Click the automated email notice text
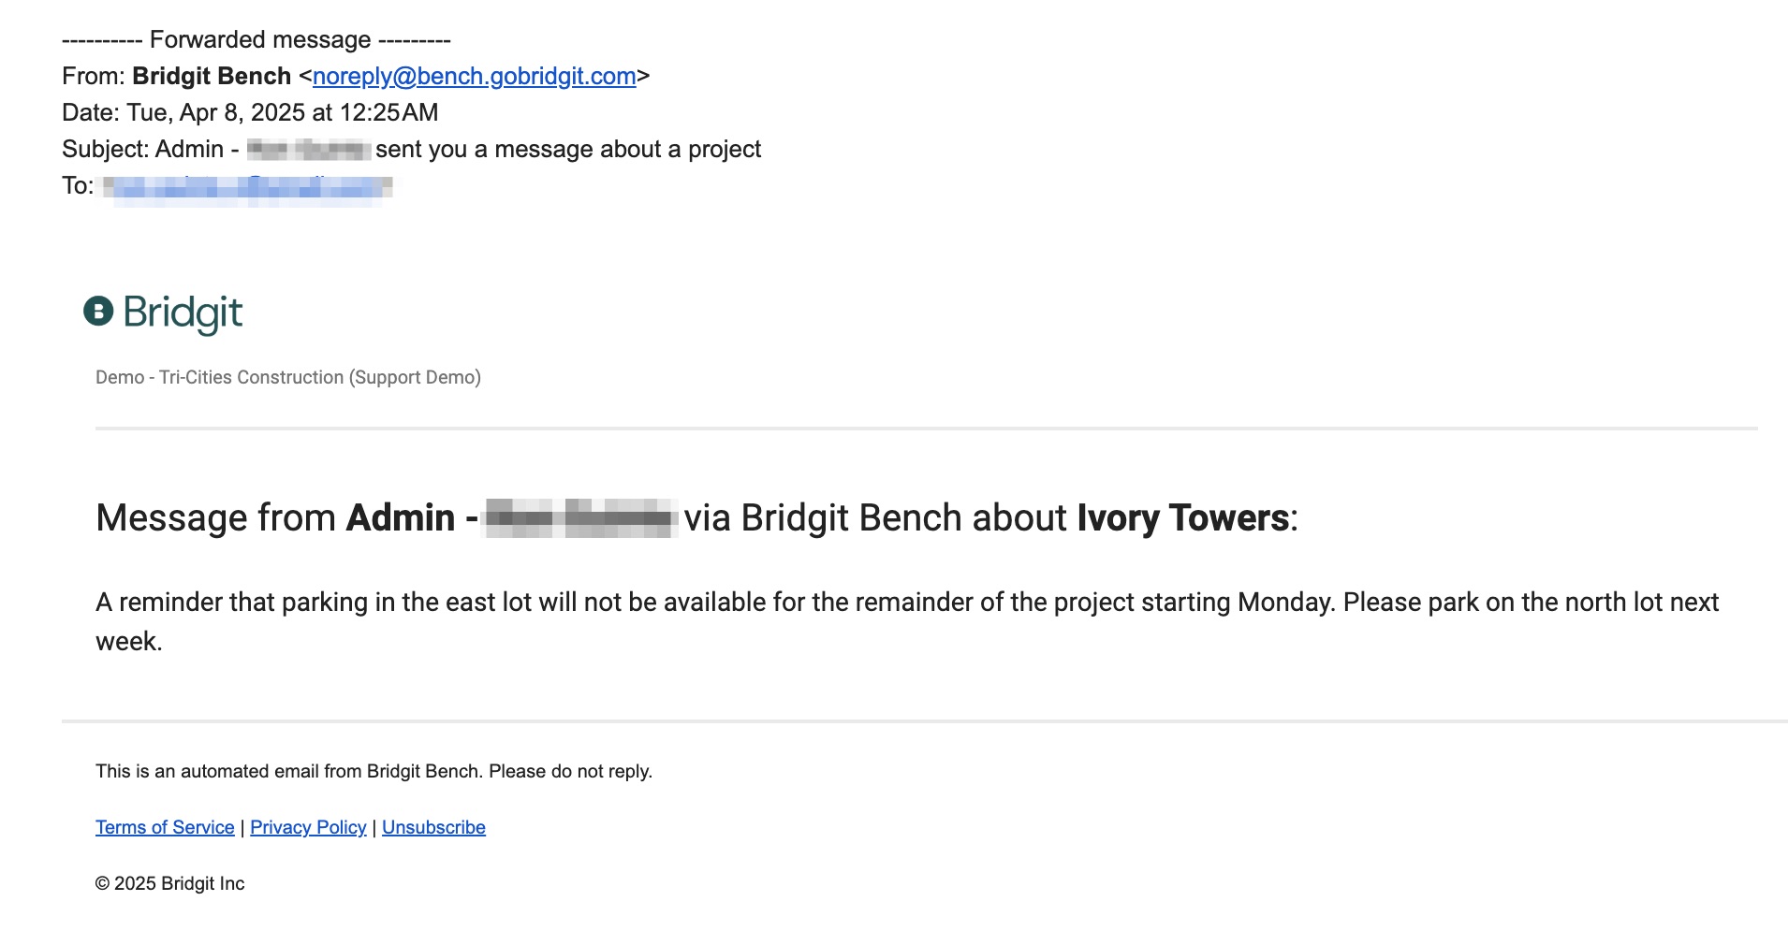Image resolution: width=1788 pixels, height=945 pixels. [374, 771]
